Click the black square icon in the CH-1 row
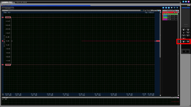Screen dimensions: 191x107 point(174,12)
